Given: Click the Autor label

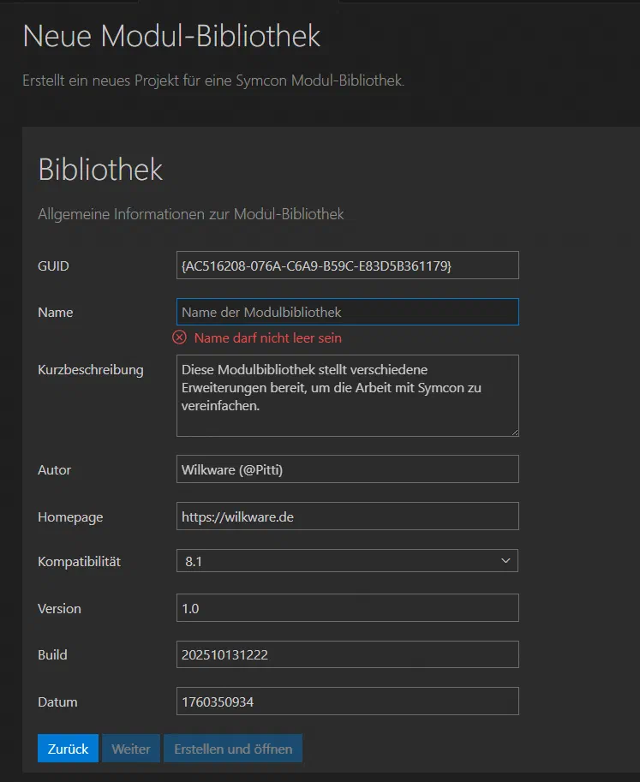Looking at the screenshot, I should (54, 469).
